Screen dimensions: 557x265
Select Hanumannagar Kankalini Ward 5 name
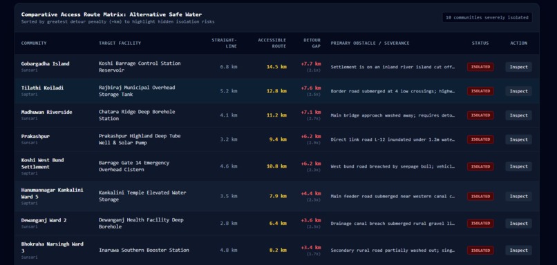tap(53, 193)
